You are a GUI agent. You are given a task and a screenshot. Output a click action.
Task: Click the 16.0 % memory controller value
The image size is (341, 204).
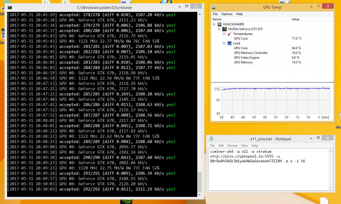click(296, 53)
